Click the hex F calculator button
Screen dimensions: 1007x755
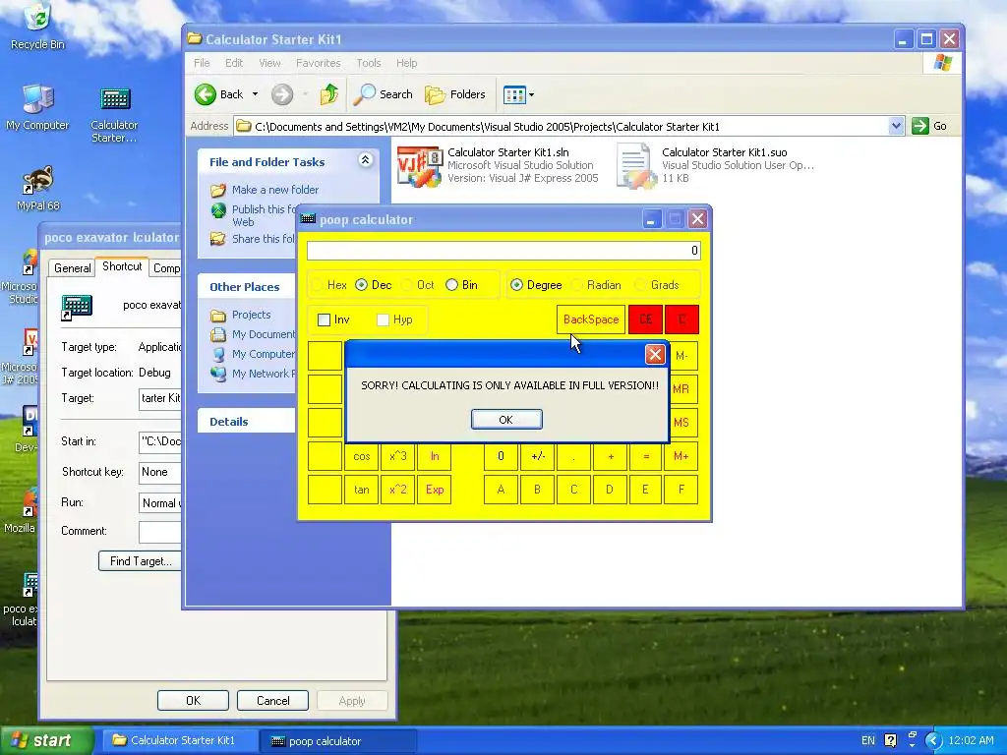[x=681, y=490]
